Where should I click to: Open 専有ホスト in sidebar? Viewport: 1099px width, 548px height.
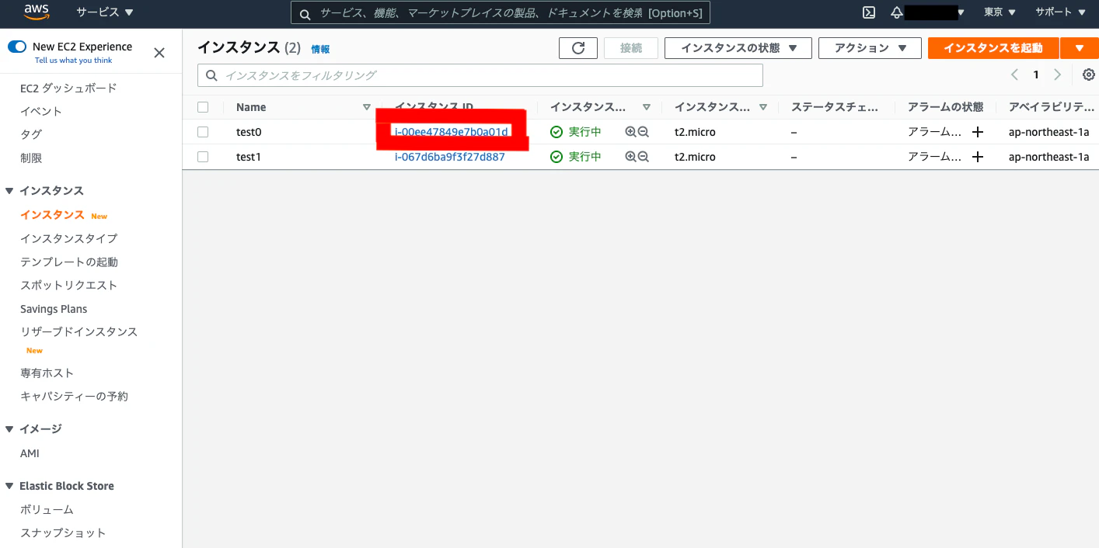pos(47,373)
